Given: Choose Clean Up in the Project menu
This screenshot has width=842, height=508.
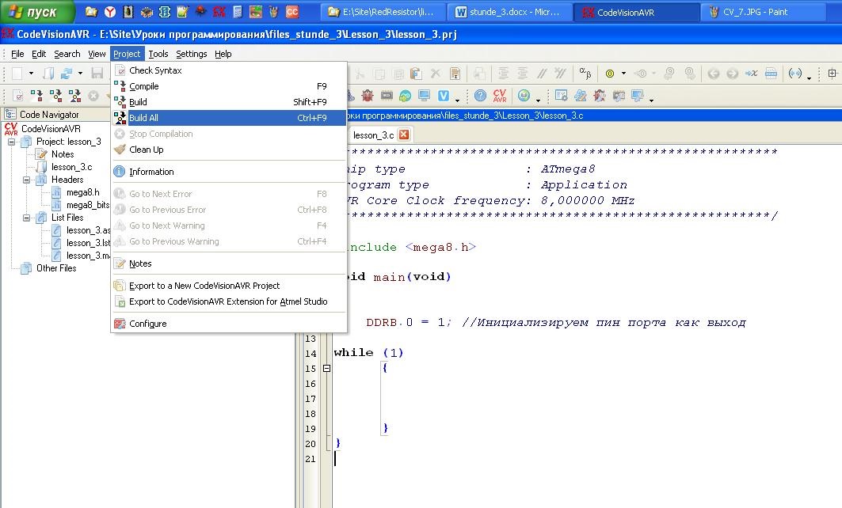Looking at the screenshot, I should click(146, 150).
